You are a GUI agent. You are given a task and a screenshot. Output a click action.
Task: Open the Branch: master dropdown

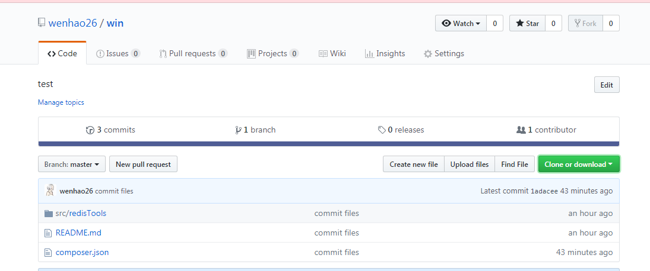(72, 164)
